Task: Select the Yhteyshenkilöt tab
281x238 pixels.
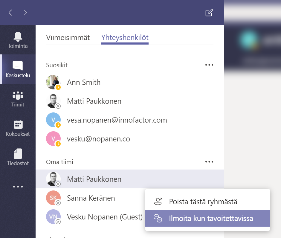Action: tap(125, 38)
